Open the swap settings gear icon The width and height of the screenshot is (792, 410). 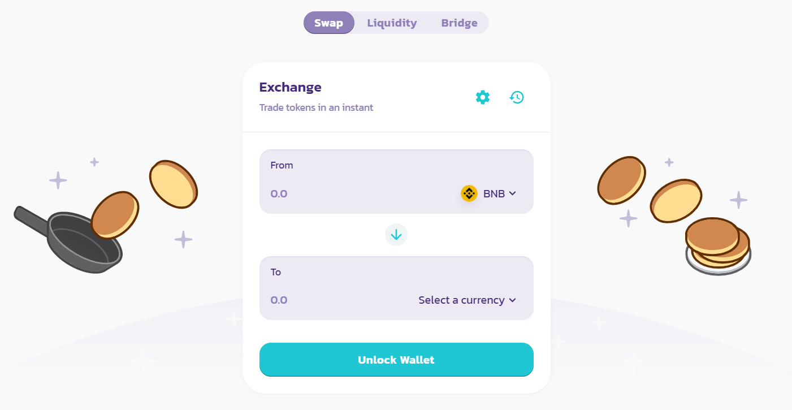(x=482, y=97)
